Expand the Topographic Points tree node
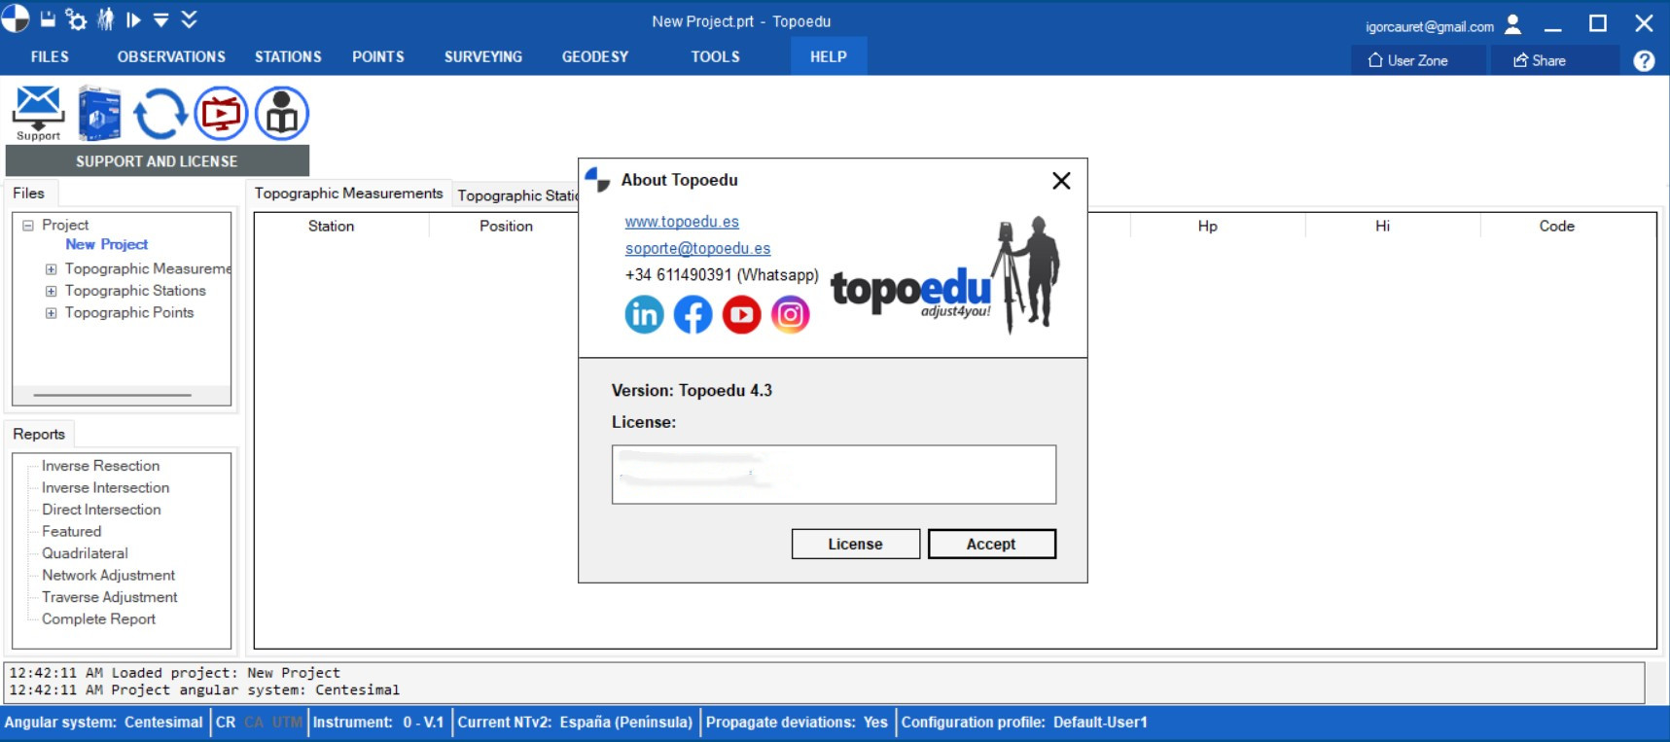 pos(51,313)
